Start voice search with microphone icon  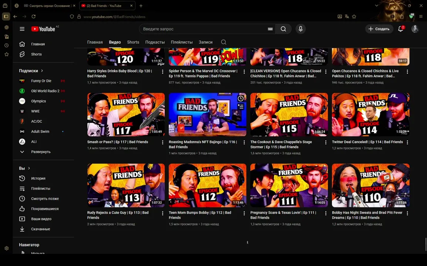[x=300, y=29]
